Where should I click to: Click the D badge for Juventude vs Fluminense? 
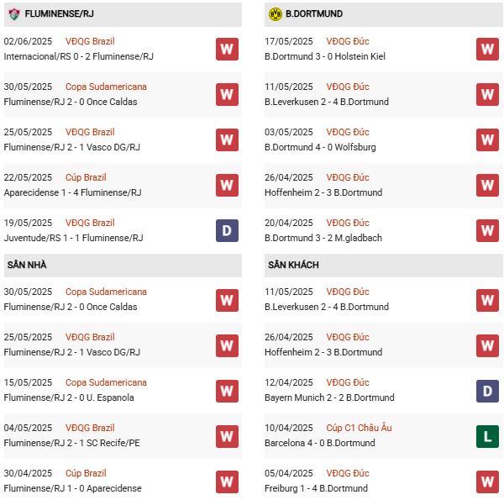tap(227, 230)
